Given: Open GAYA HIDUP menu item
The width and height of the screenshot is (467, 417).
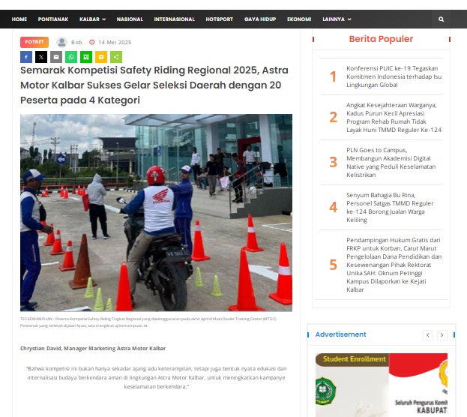Looking at the screenshot, I should [x=260, y=19].
